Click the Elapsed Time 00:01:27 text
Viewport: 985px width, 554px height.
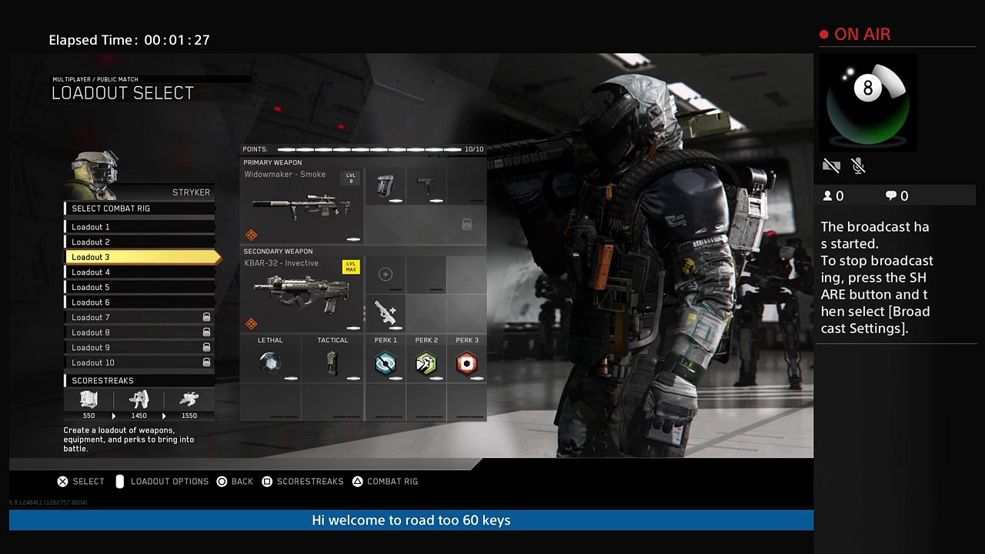(x=129, y=40)
